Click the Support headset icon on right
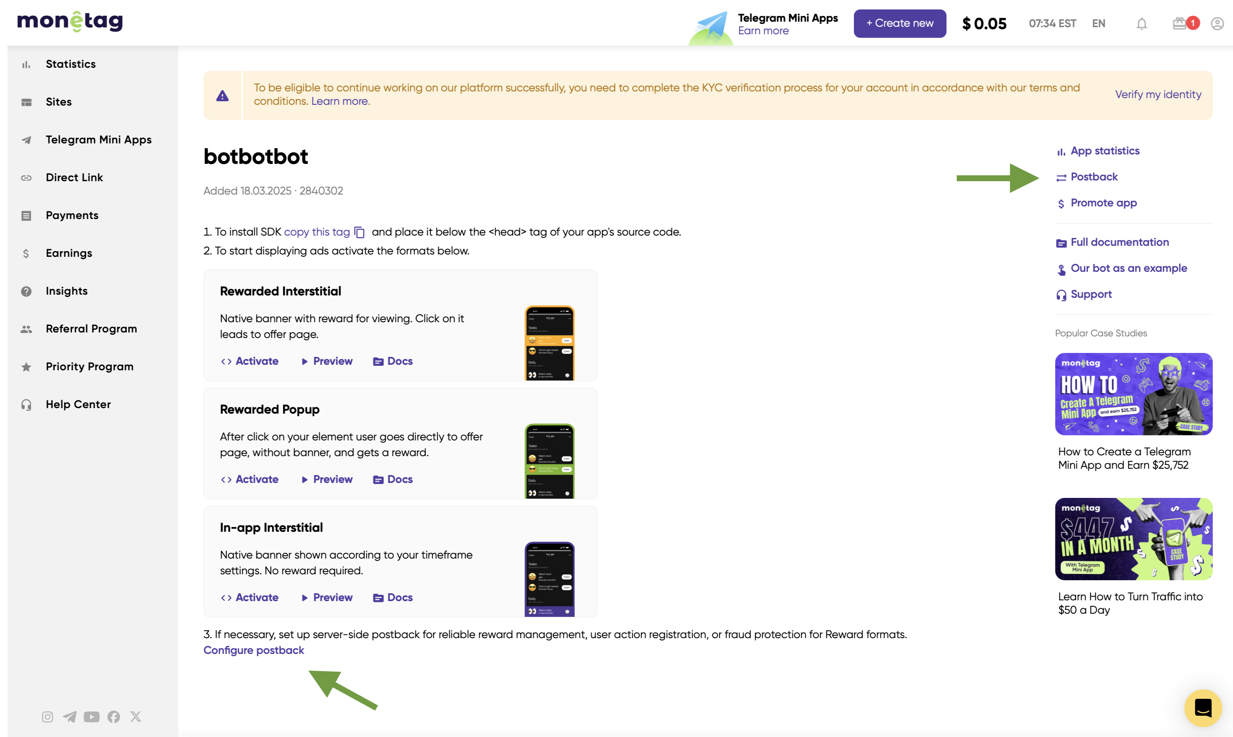Image resolution: width=1233 pixels, height=737 pixels. pos(1061,295)
